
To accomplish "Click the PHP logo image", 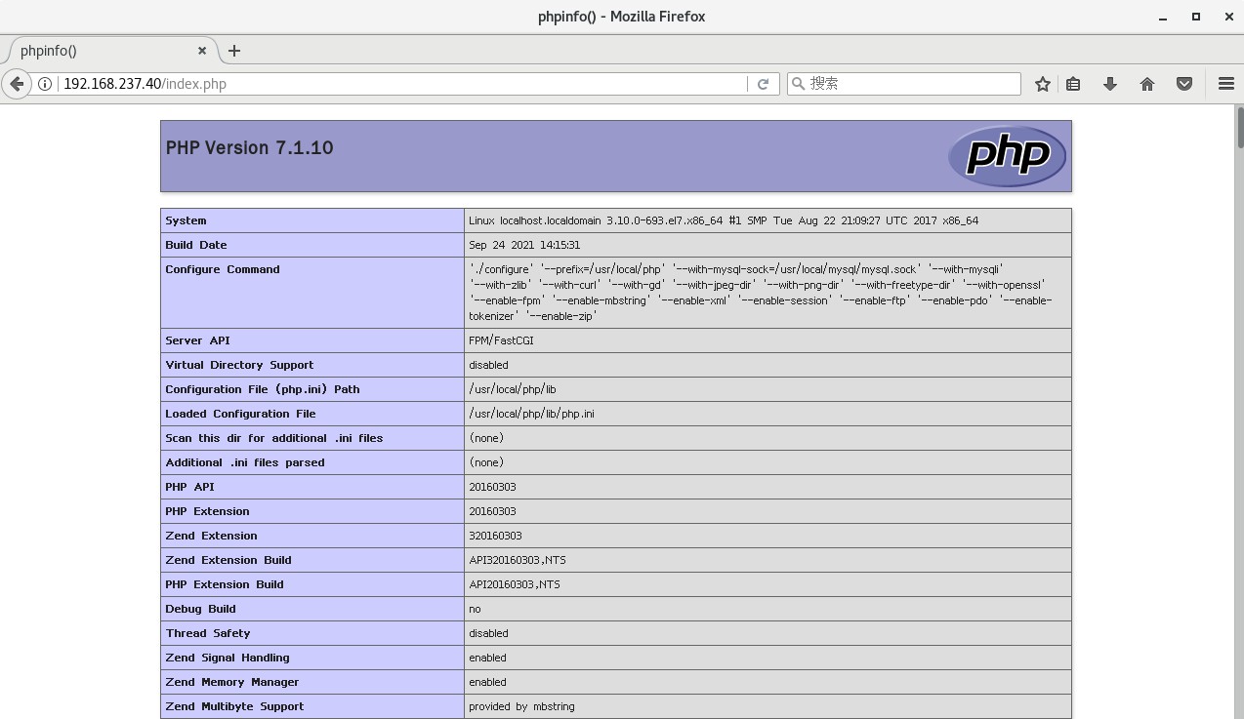I will click(x=1007, y=156).
